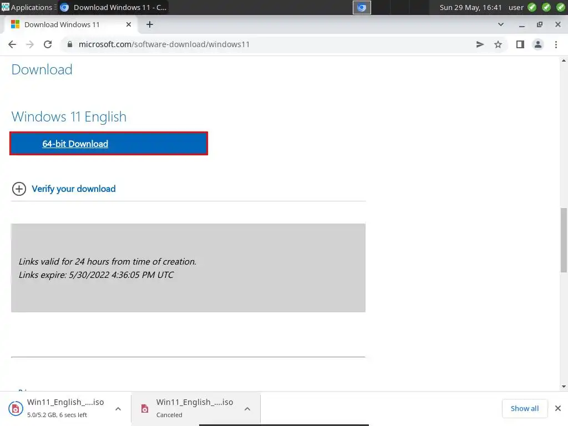The width and height of the screenshot is (568, 426).
Task: Click the scrollbar up arrow
Action: [x=564, y=60]
